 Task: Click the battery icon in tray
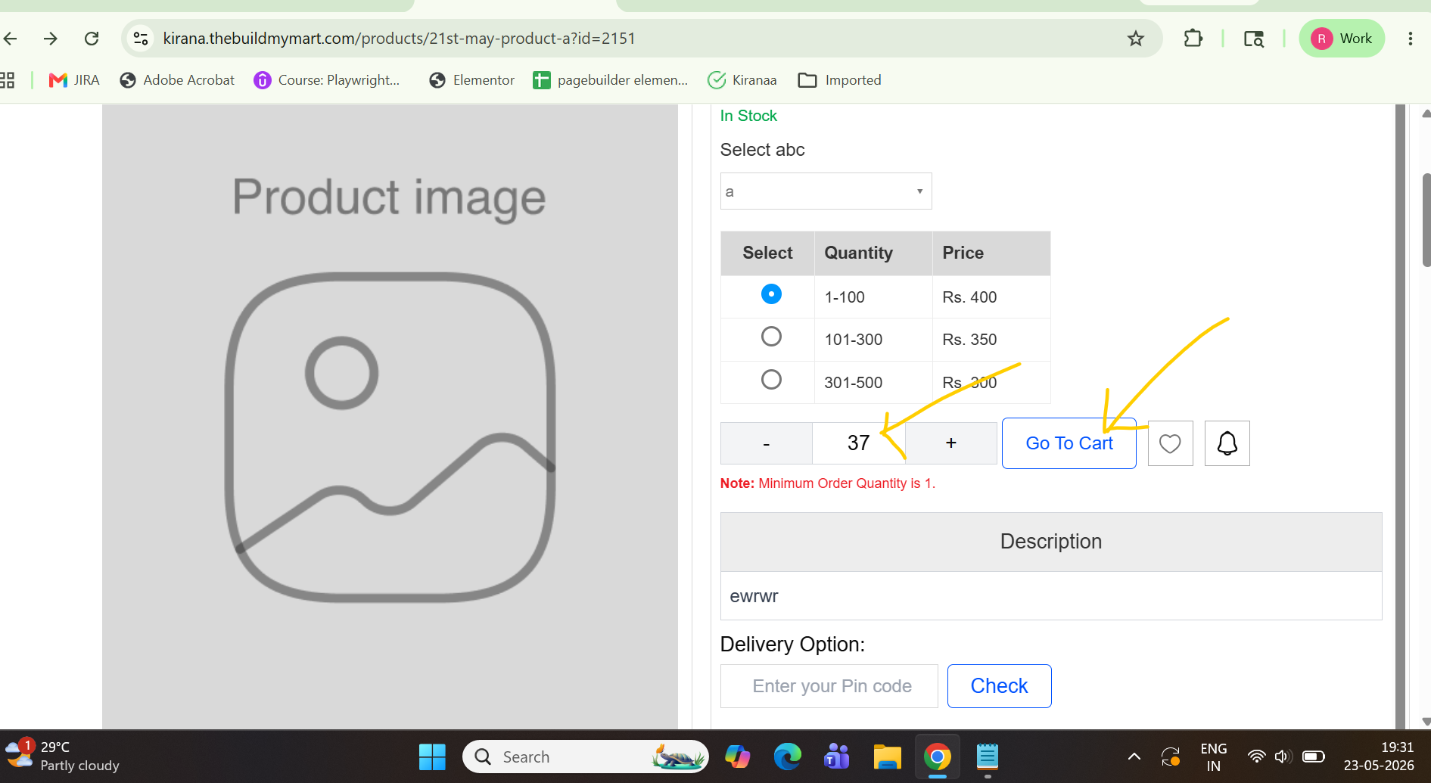tap(1314, 757)
